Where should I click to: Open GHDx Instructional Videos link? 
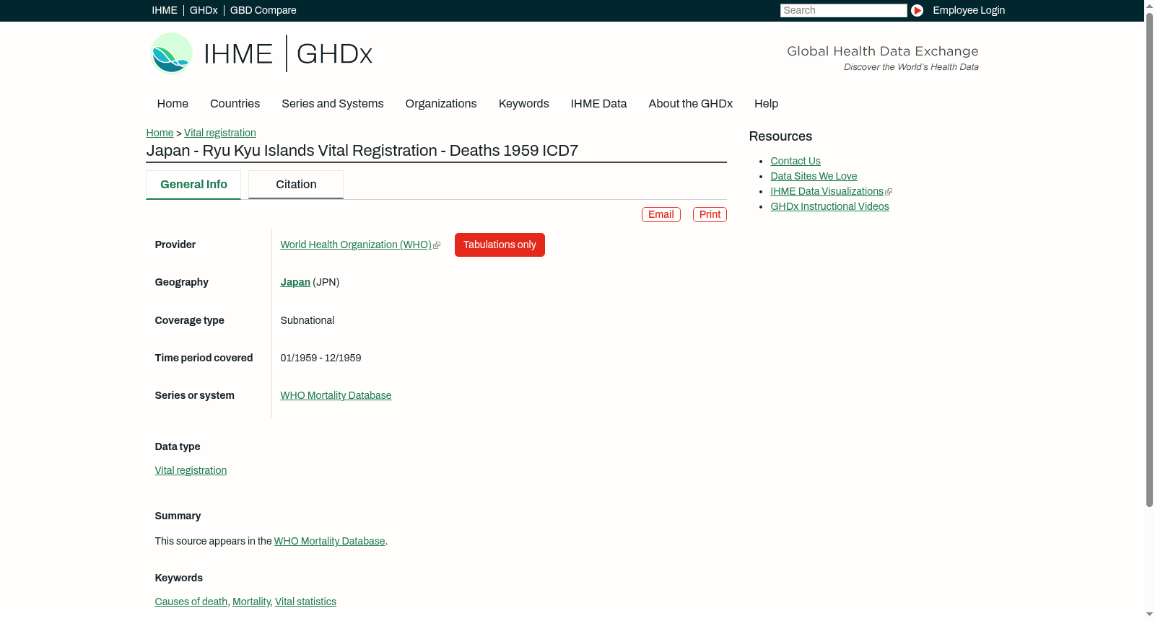pos(829,206)
